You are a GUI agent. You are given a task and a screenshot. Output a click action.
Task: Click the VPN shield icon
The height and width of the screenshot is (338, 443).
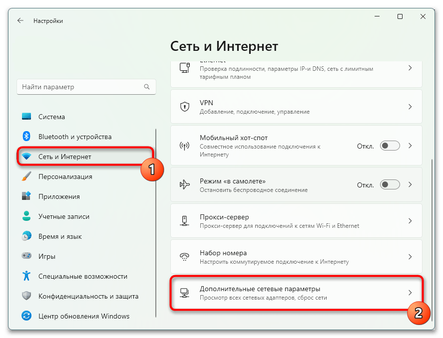point(185,107)
